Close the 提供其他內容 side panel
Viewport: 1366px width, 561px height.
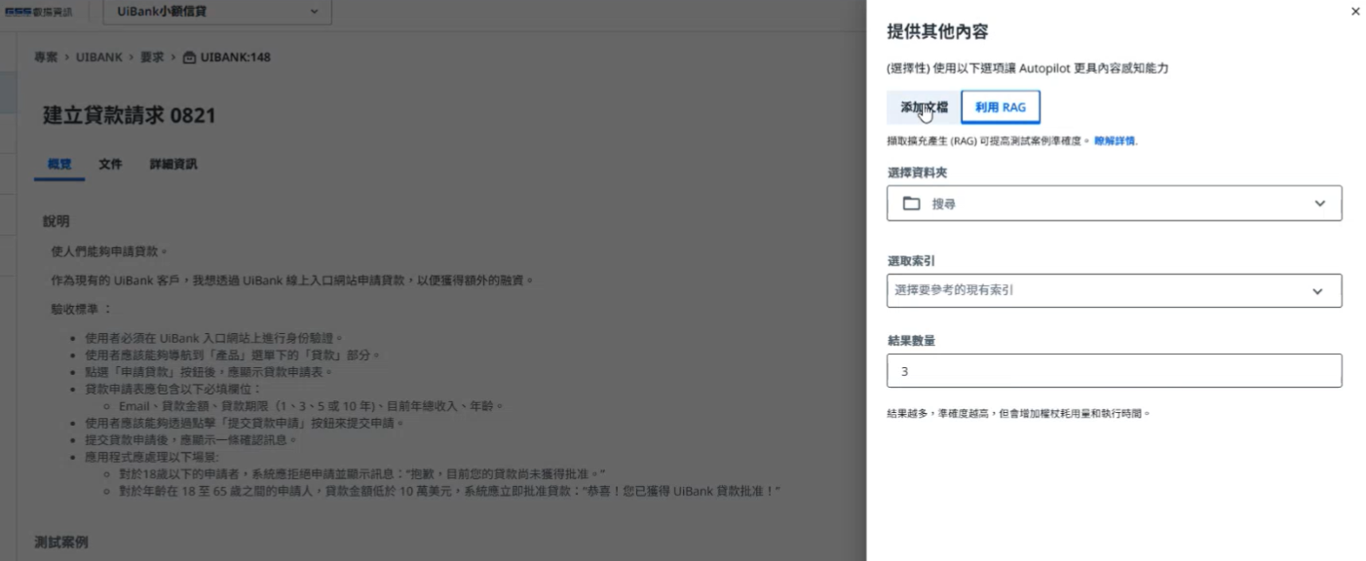tap(1355, 11)
